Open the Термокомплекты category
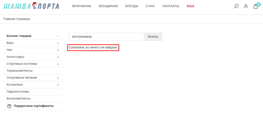 click(20, 71)
